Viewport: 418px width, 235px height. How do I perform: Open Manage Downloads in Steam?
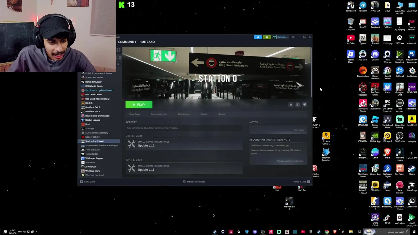(x=194, y=182)
